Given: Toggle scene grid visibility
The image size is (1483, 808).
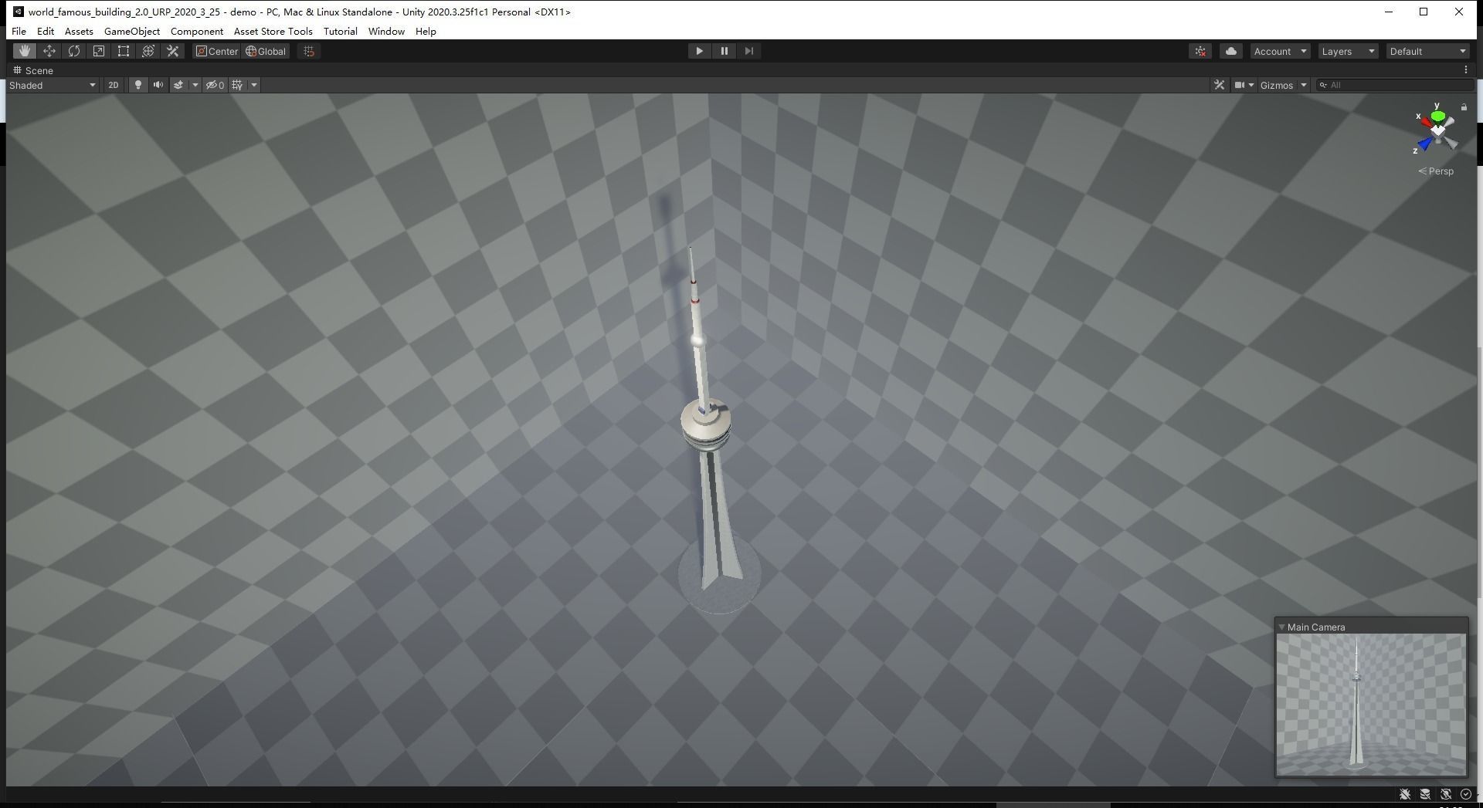Looking at the screenshot, I should [x=238, y=85].
